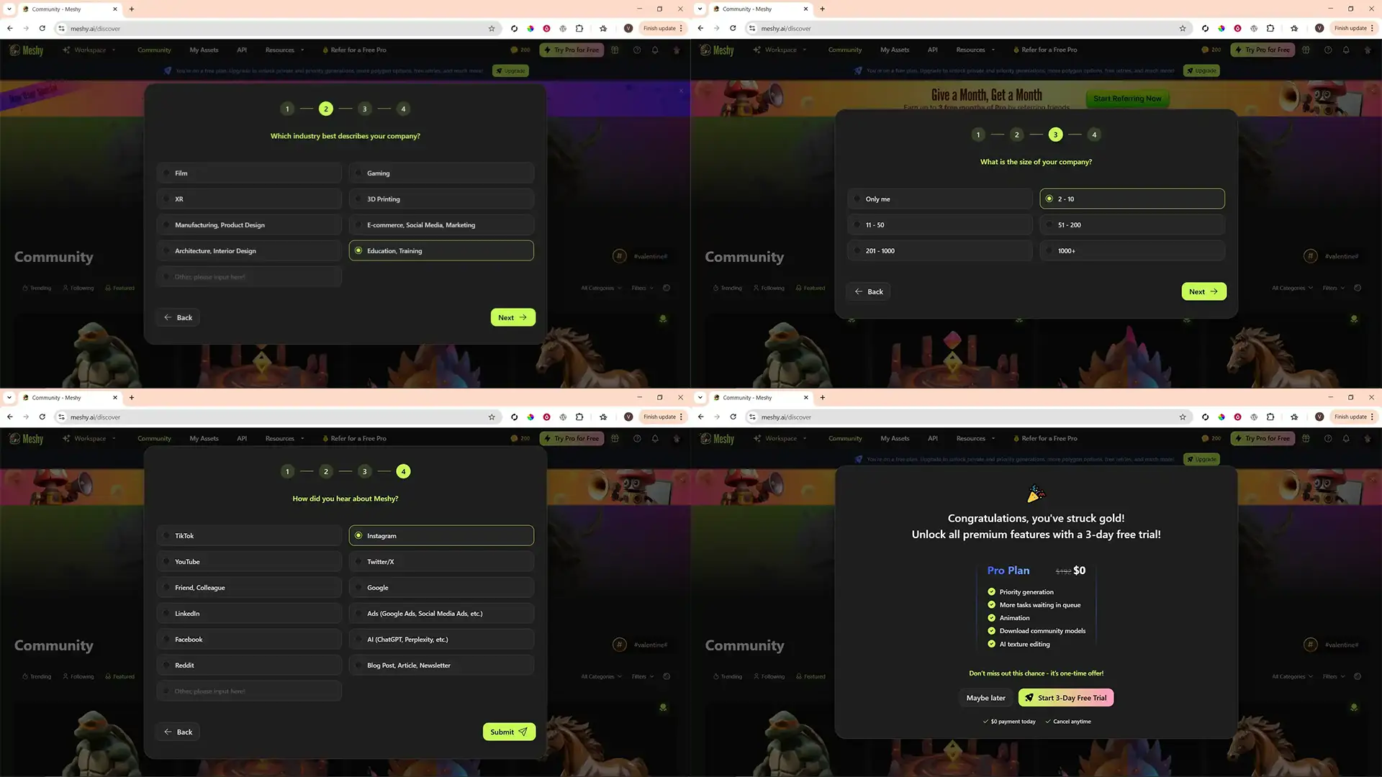Click Maybe Later link on Pro Plan
The height and width of the screenshot is (777, 1382).
point(985,697)
